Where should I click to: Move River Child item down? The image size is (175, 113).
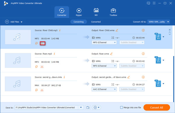click(170, 34)
